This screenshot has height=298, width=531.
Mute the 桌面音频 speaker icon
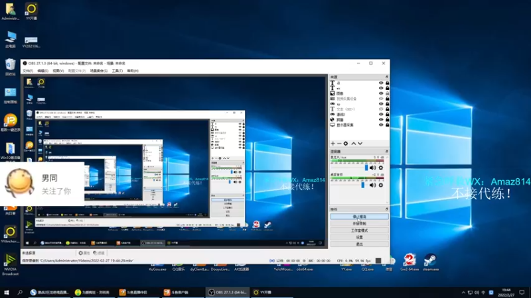click(x=372, y=185)
